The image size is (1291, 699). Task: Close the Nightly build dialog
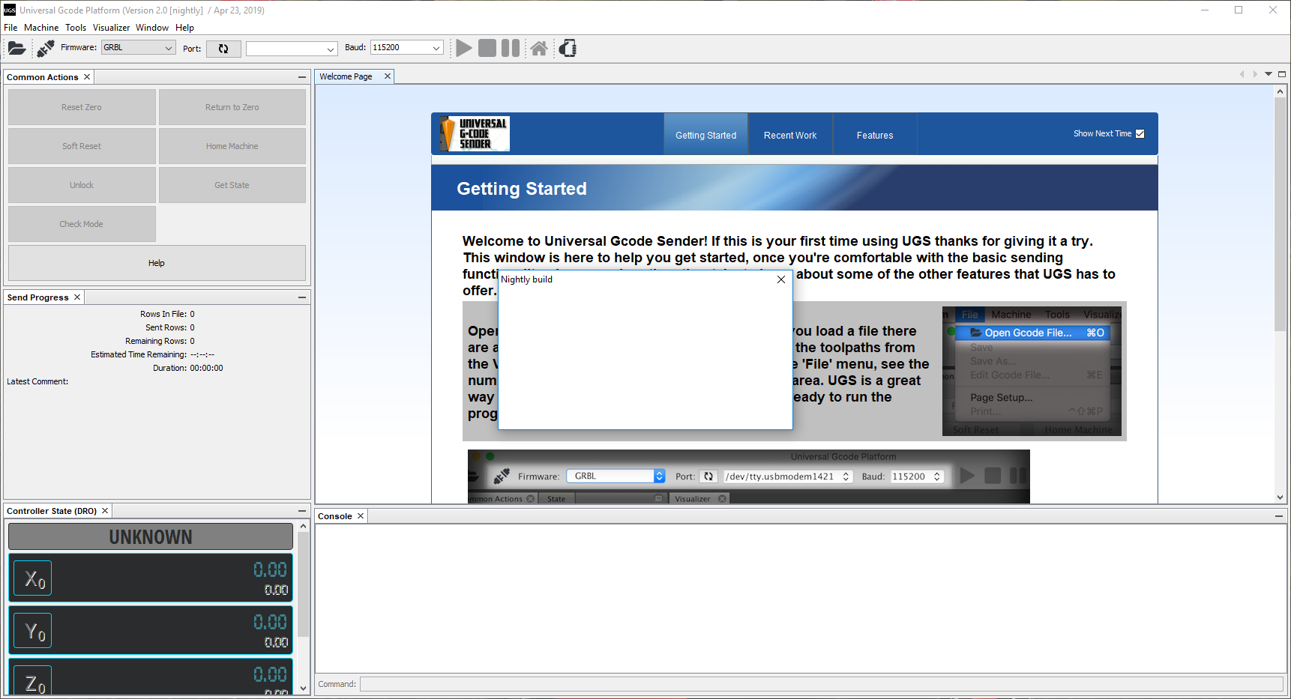(781, 279)
